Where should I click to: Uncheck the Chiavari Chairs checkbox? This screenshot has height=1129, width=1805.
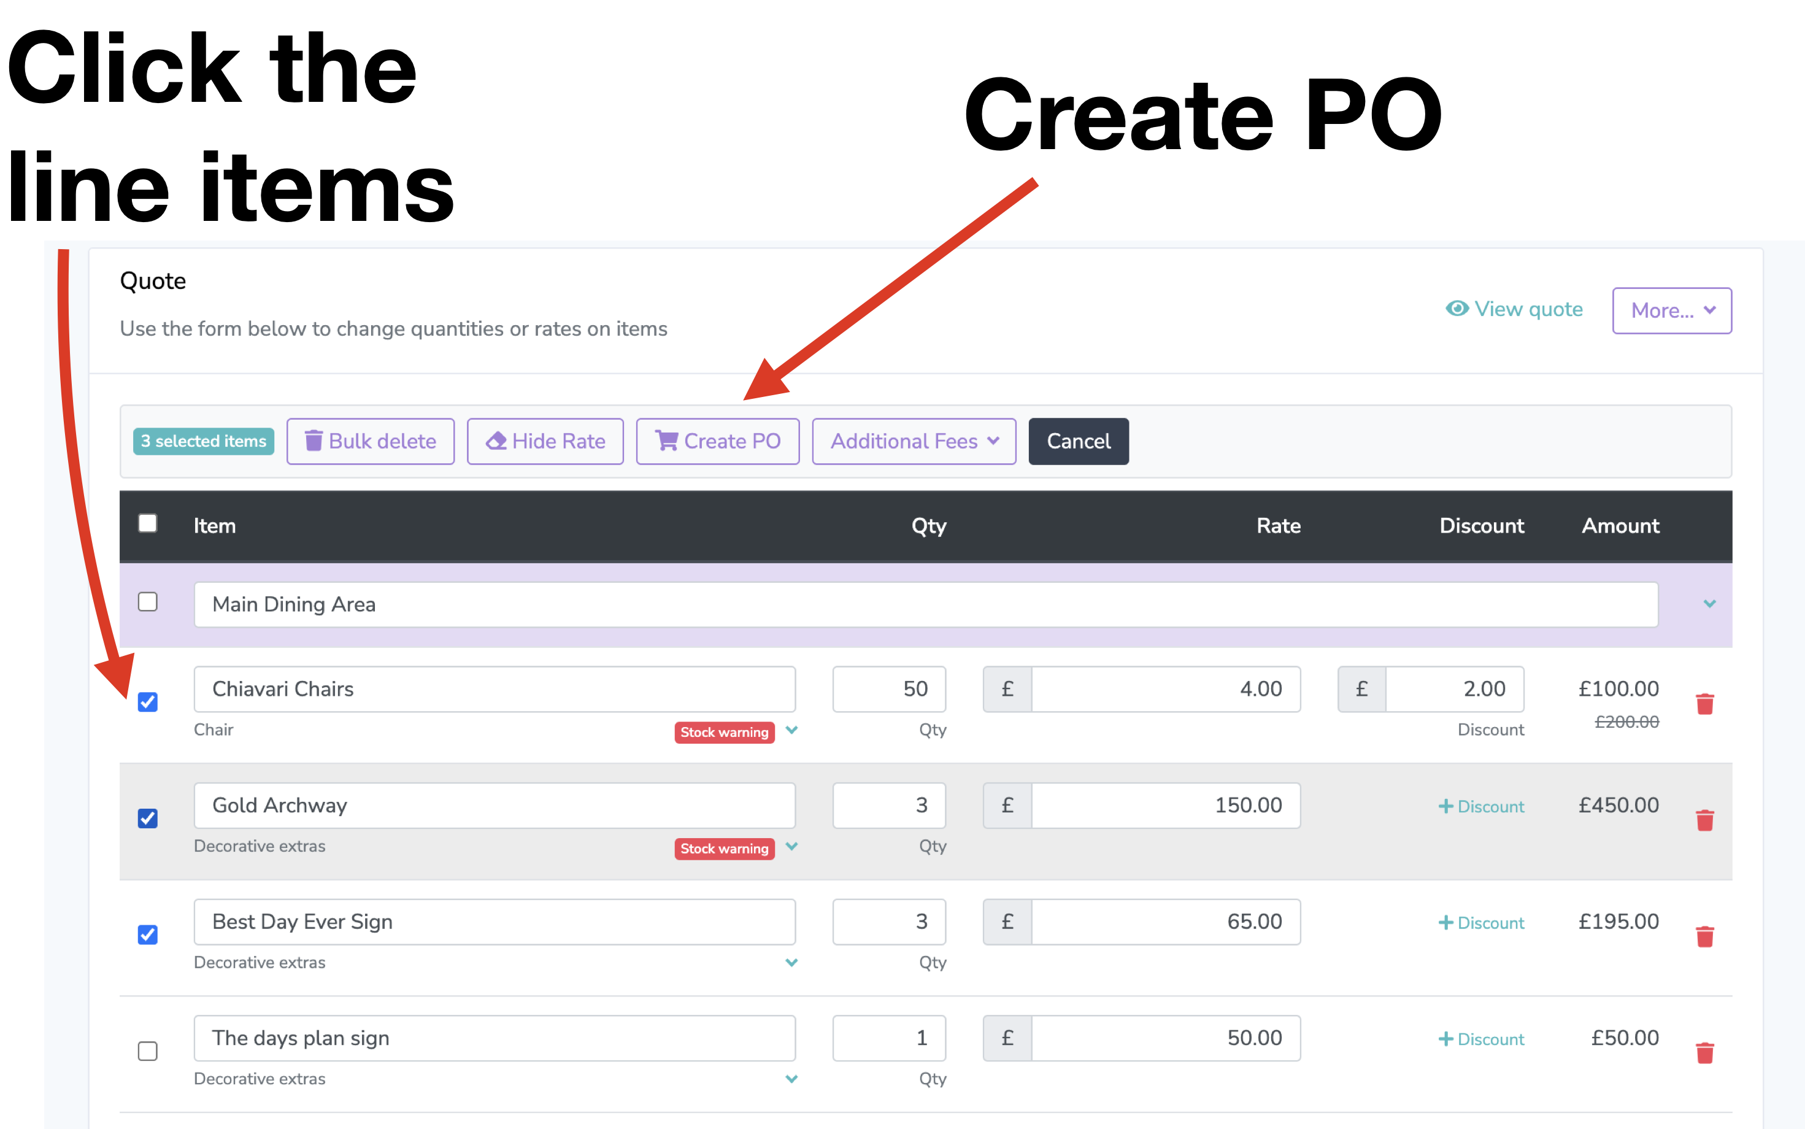point(148,702)
